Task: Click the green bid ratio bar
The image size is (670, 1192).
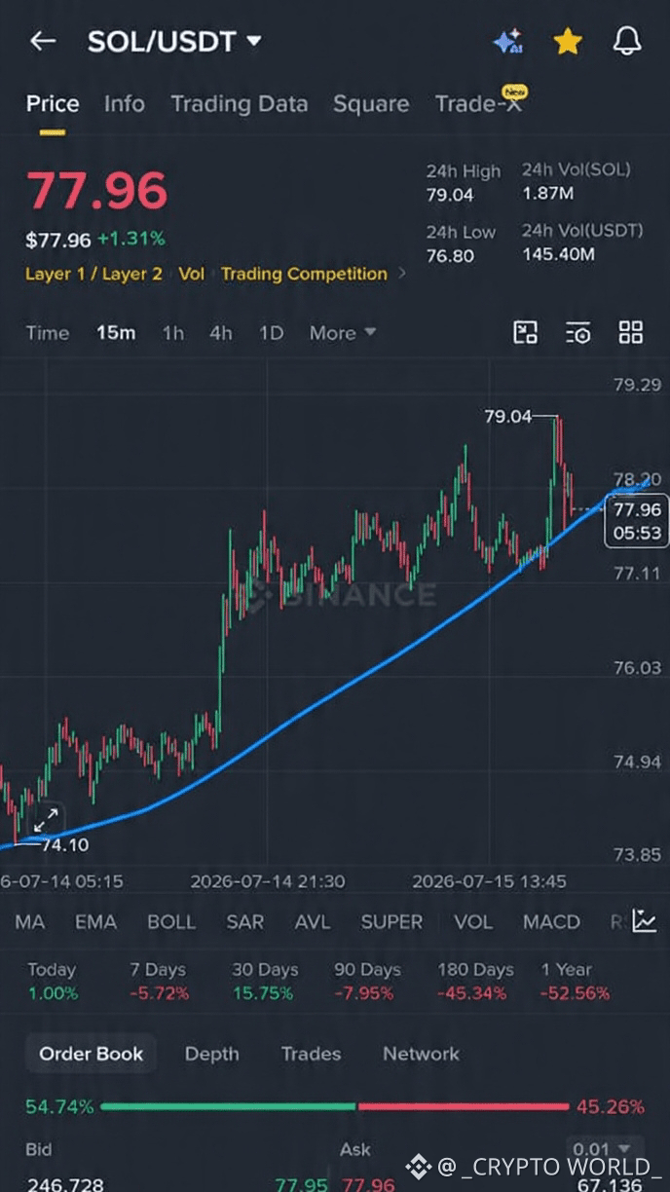Action: 228,1106
